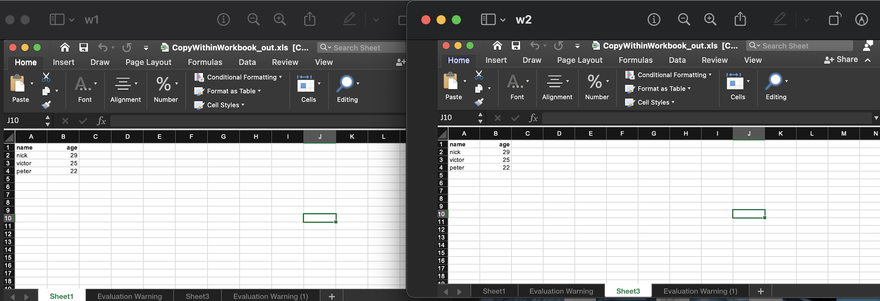
Task: Click the Save icon in w2 Excel toolbar
Action: (516, 46)
